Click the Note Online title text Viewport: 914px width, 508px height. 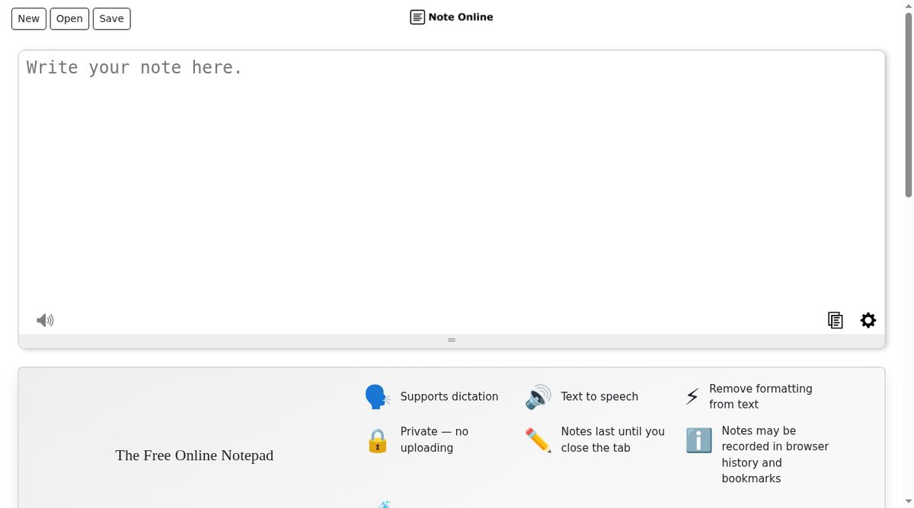(461, 17)
